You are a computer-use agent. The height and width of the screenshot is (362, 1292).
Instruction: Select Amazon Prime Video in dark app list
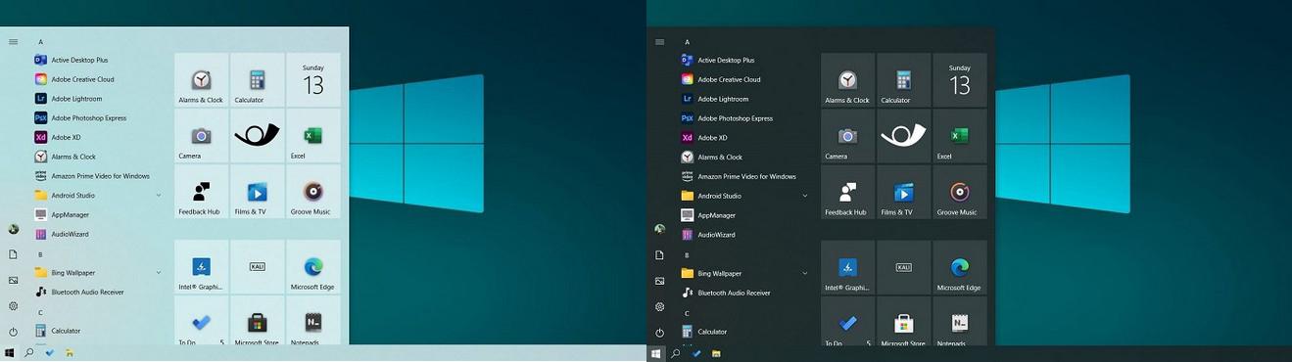tap(744, 176)
